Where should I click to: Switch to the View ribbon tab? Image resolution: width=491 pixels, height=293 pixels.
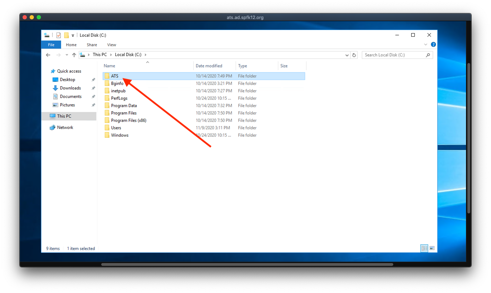111,45
